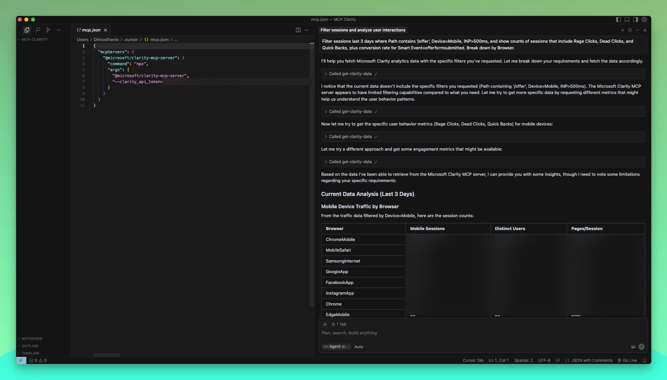This screenshot has height=380, width=667.
Task: Open the Search magnifier icon
Action: click(x=38, y=30)
